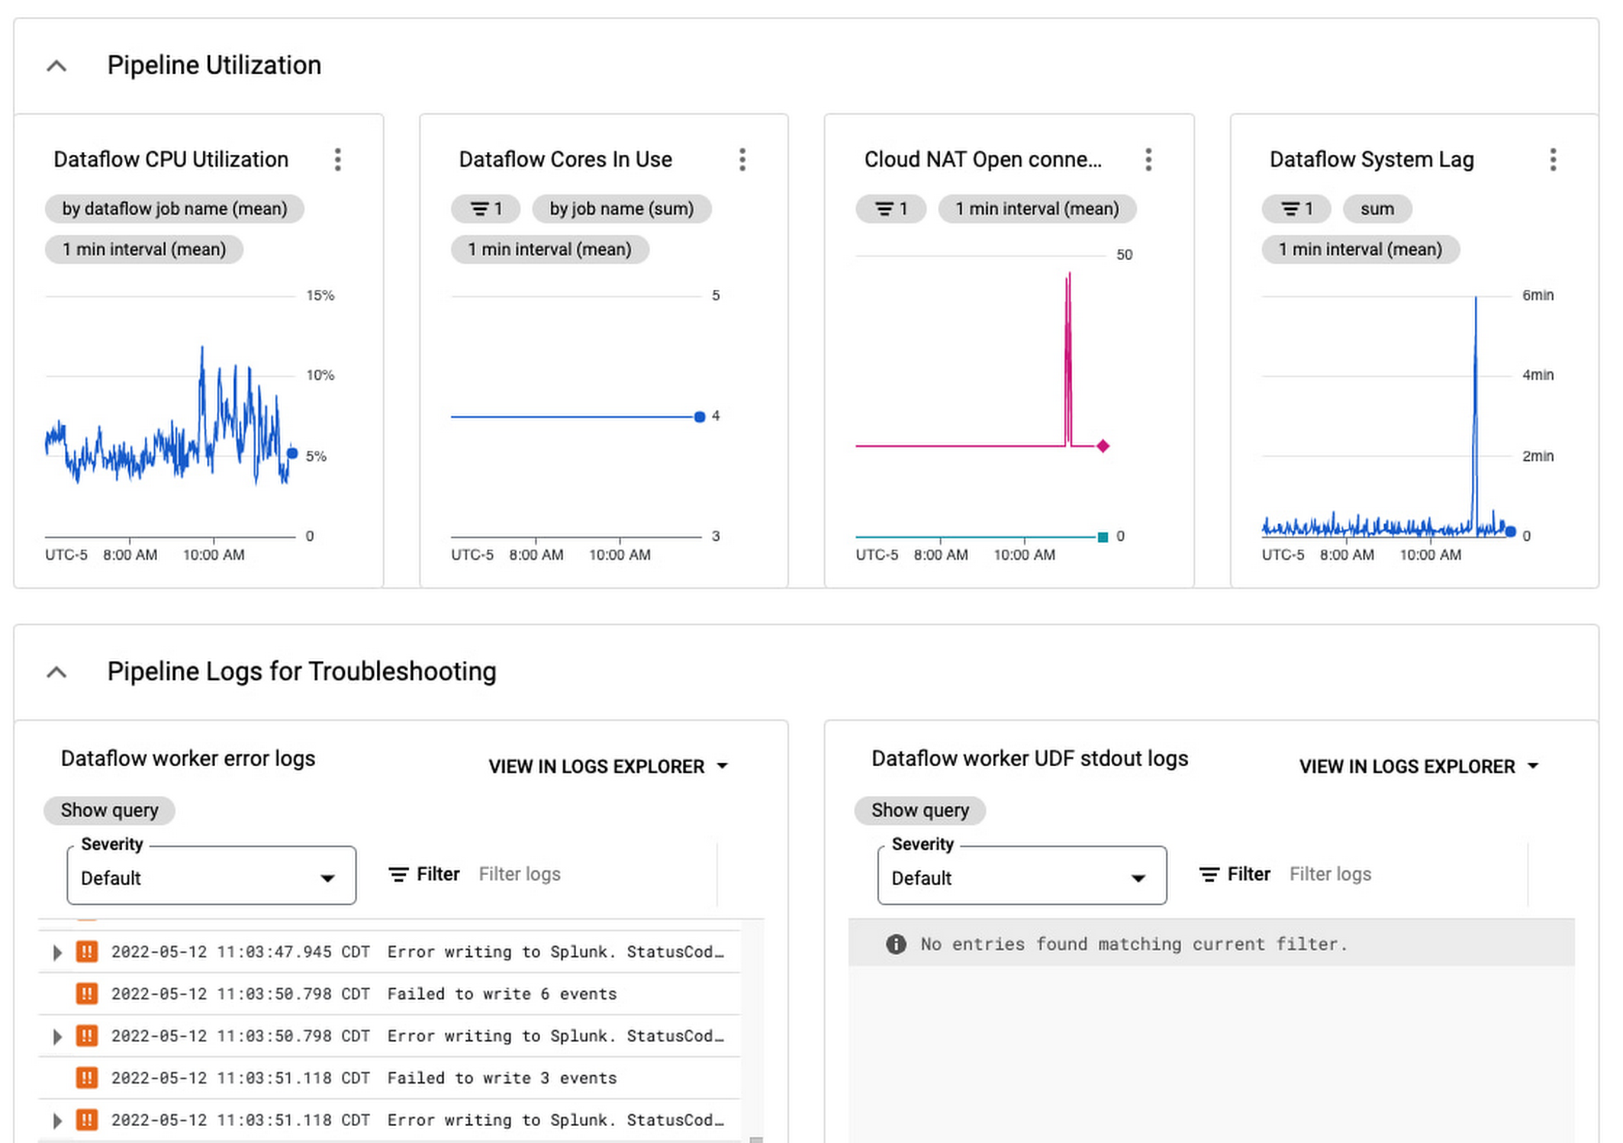Open 'View in Logs Explorer' for UDF stdout logs
This screenshot has height=1143, width=1623.
coord(1420,767)
